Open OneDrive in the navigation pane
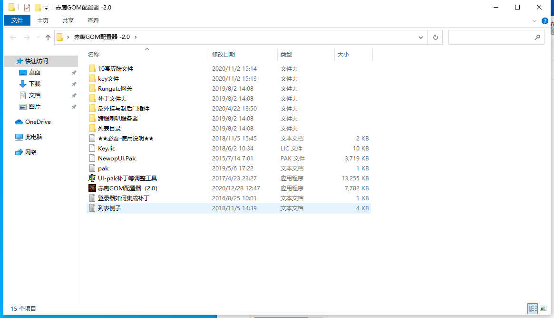This screenshot has width=554, height=318. [38, 122]
